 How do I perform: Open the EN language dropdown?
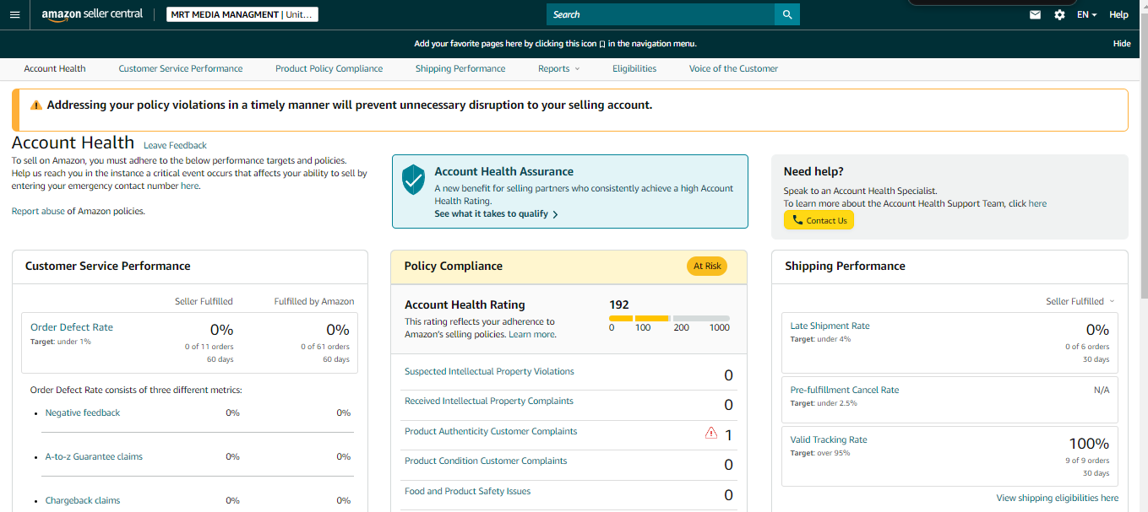tap(1086, 14)
